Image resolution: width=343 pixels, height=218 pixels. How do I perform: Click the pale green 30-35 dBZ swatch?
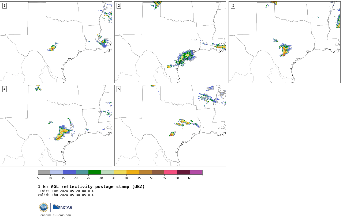tap(107, 172)
